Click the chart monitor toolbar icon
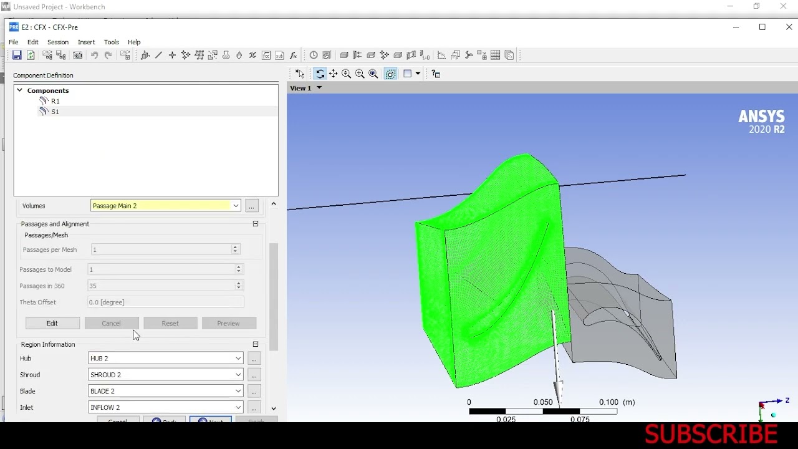Image resolution: width=798 pixels, height=449 pixels. coord(441,56)
